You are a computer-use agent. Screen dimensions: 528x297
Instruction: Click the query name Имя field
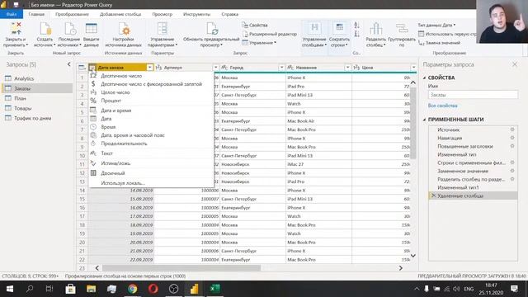pos(473,95)
